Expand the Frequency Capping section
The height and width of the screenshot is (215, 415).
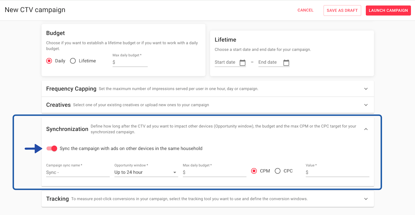coord(366,89)
